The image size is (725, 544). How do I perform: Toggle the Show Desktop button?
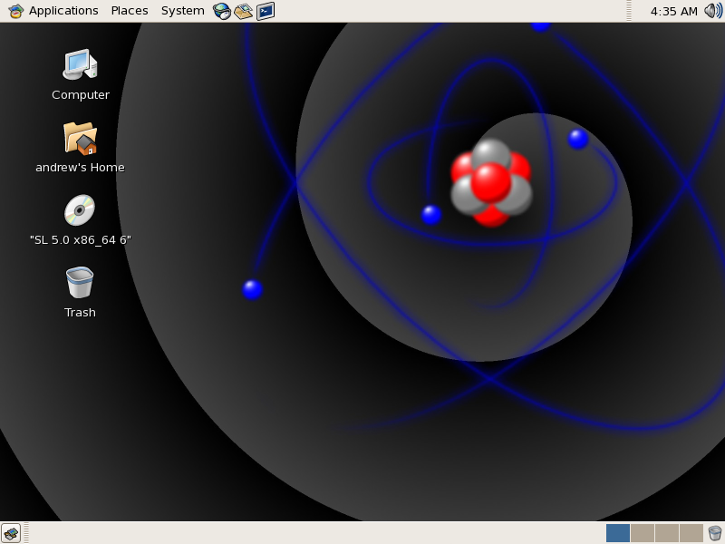[11, 533]
